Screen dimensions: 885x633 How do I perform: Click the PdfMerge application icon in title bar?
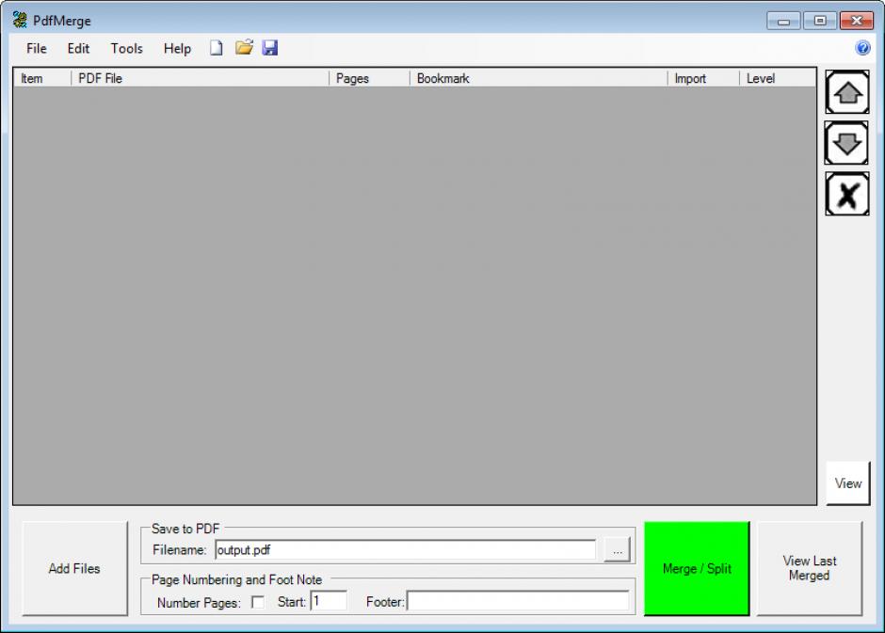tap(20, 21)
